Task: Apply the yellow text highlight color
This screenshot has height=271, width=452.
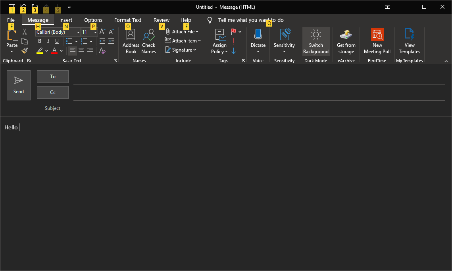Action: tap(40, 51)
